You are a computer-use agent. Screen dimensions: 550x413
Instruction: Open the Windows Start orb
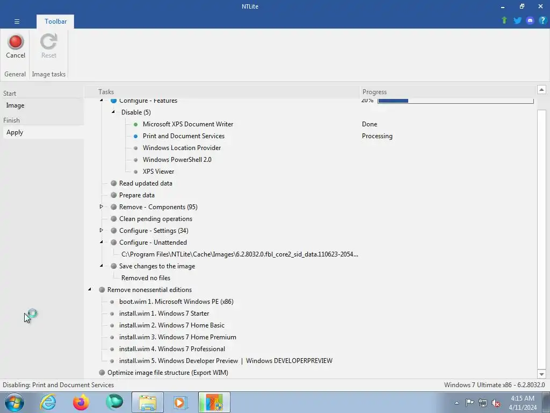15,402
